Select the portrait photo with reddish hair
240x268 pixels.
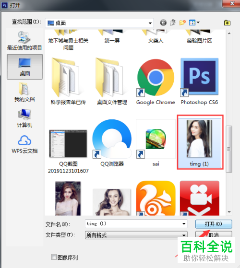point(68,198)
